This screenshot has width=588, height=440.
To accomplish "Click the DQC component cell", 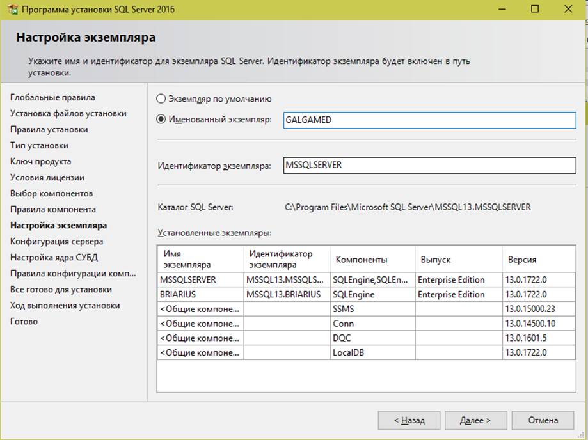I will coord(373,338).
